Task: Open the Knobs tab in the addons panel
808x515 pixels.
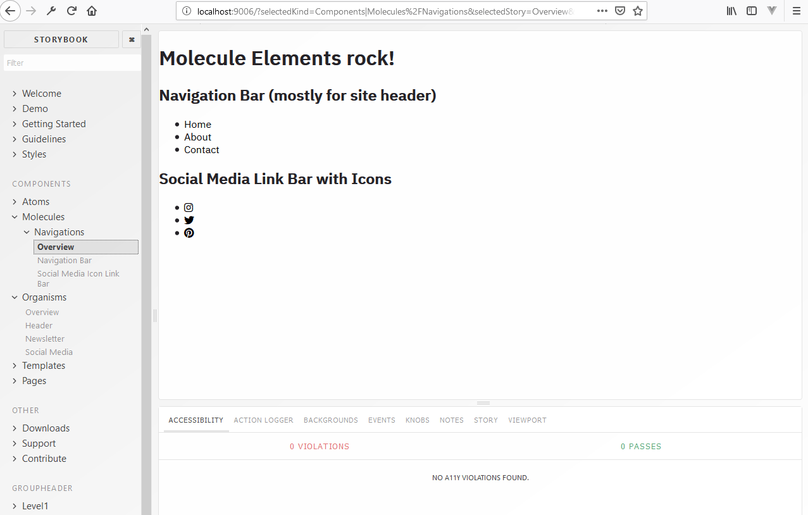Action: pos(417,420)
